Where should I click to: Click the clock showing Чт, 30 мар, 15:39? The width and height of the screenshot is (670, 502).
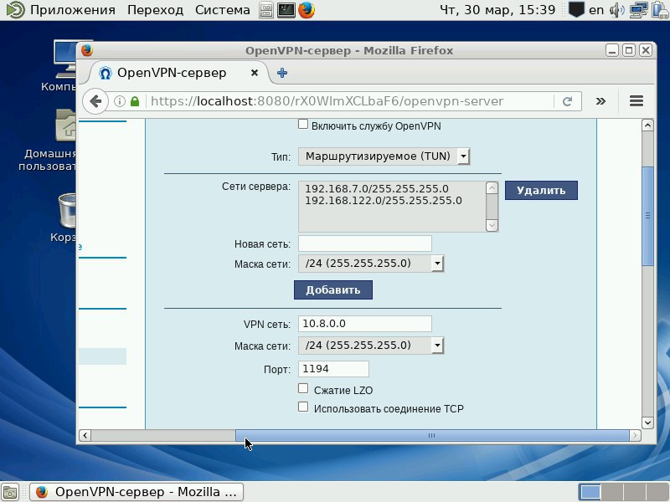(497, 10)
